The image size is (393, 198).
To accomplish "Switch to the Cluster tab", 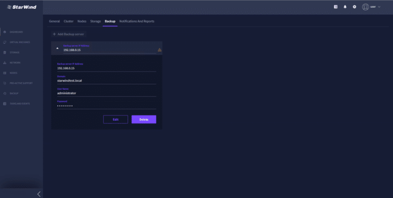I will 69,21.
